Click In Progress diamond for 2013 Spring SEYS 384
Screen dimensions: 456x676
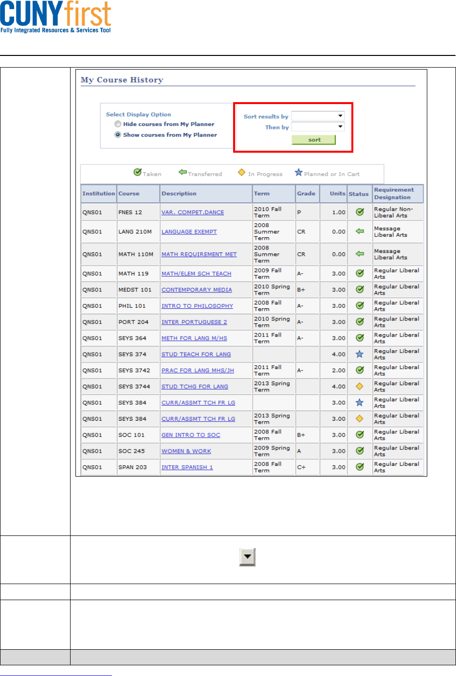(360, 418)
